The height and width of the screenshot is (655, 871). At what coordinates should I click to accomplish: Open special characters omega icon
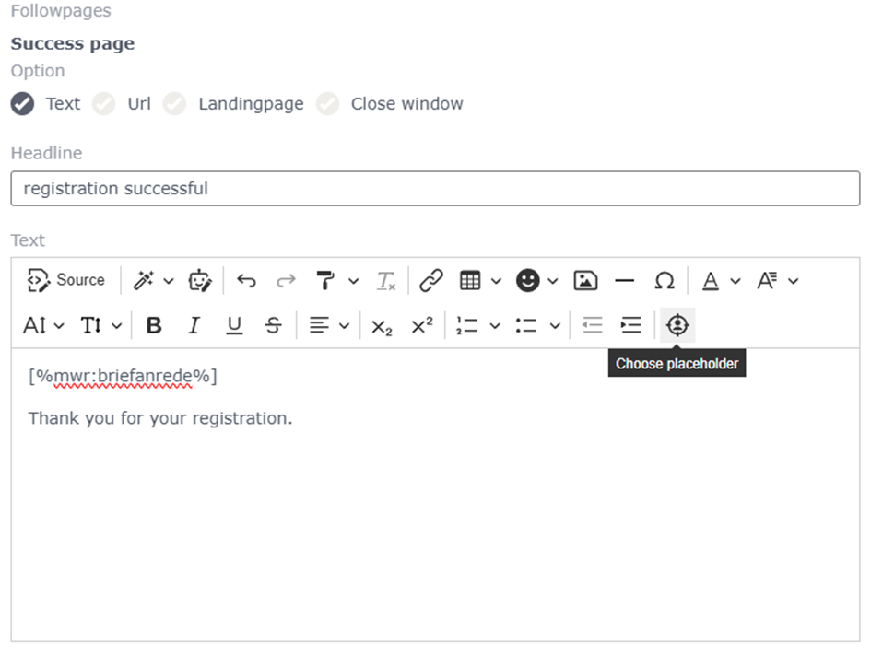point(665,280)
